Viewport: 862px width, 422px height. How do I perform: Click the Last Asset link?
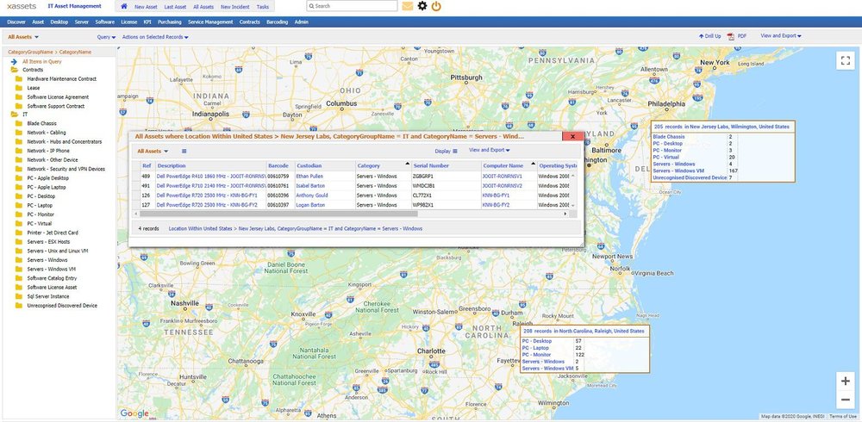175,7
